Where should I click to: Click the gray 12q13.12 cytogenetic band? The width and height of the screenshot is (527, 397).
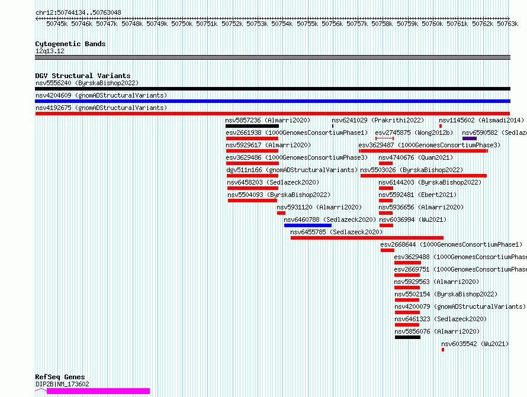pyautogui.click(x=272, y=57)
